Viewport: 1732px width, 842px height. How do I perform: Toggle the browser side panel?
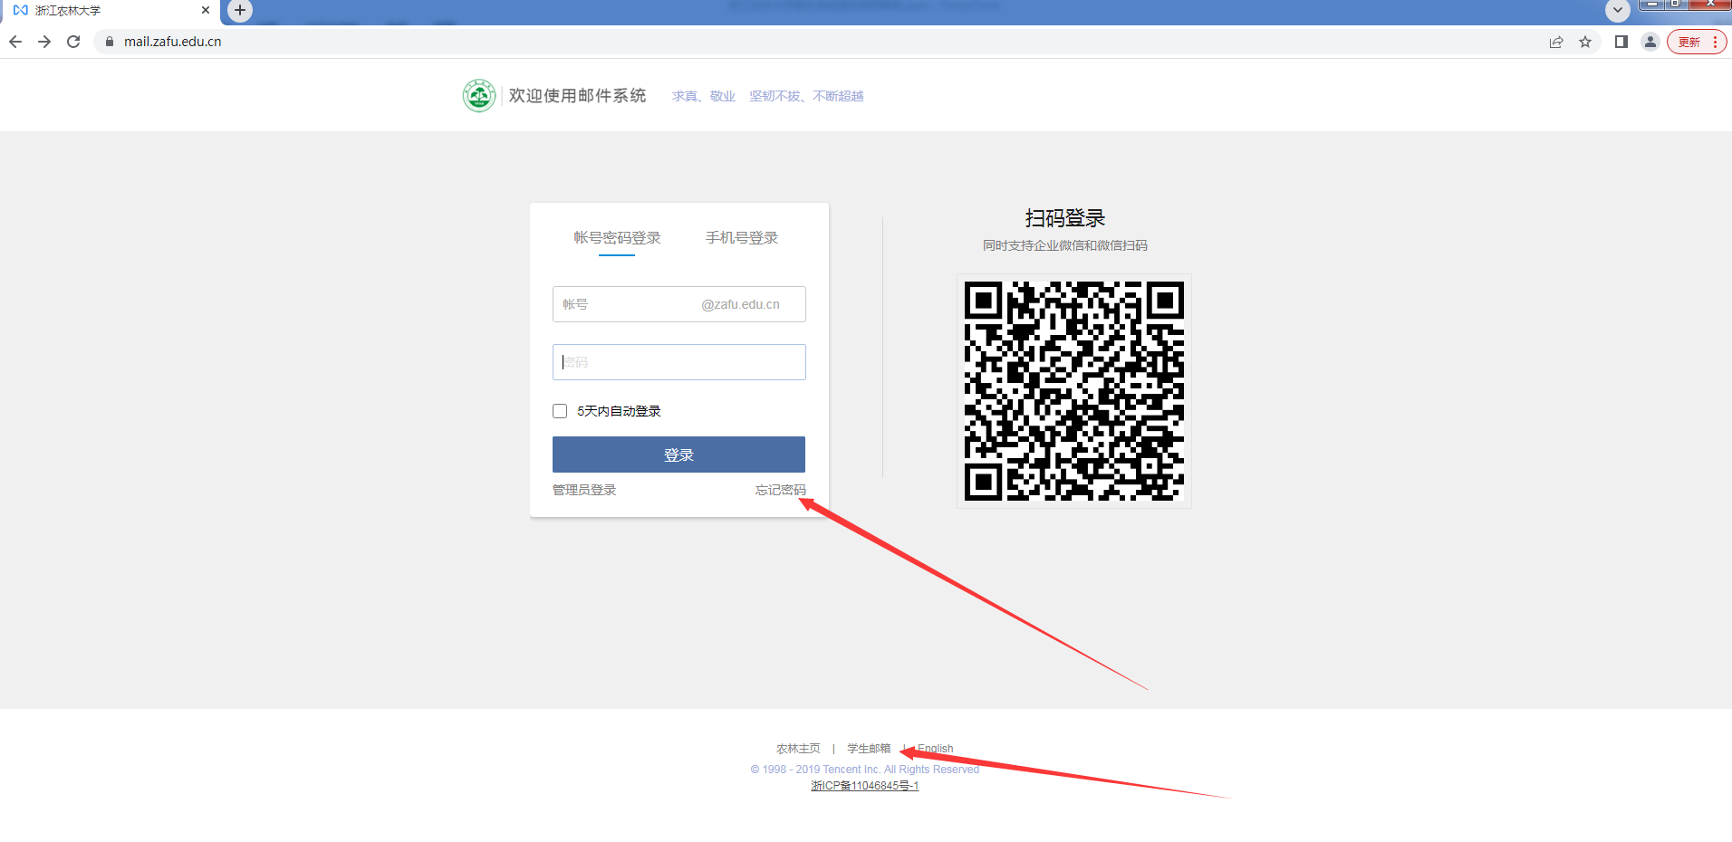1621,42
